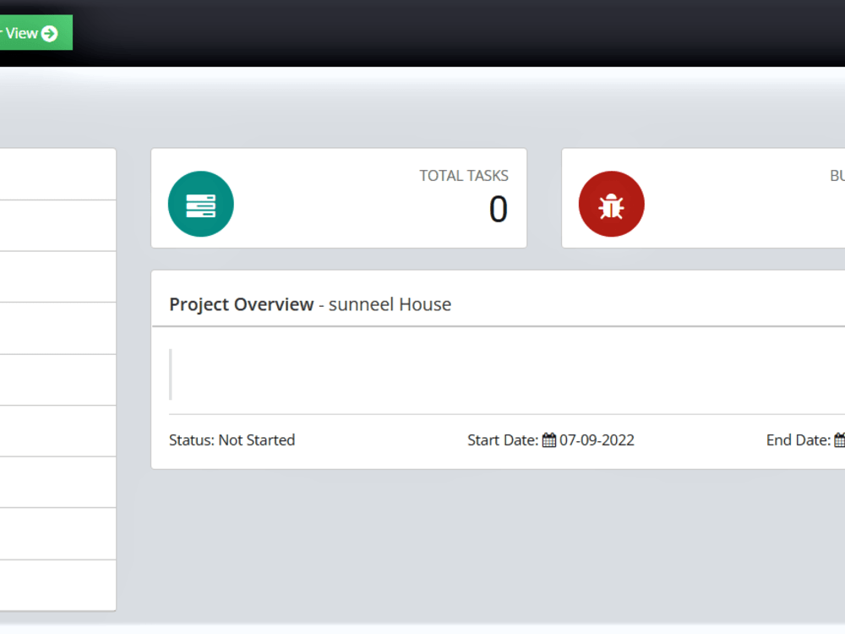Click the start date 07-09-2022
This screenshot has height=634, width=845.
click(597, 440)
